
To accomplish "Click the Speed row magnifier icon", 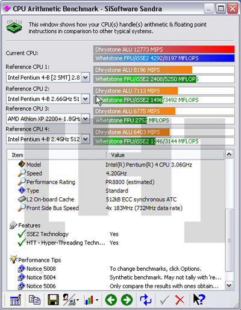I will coord(22,173).
